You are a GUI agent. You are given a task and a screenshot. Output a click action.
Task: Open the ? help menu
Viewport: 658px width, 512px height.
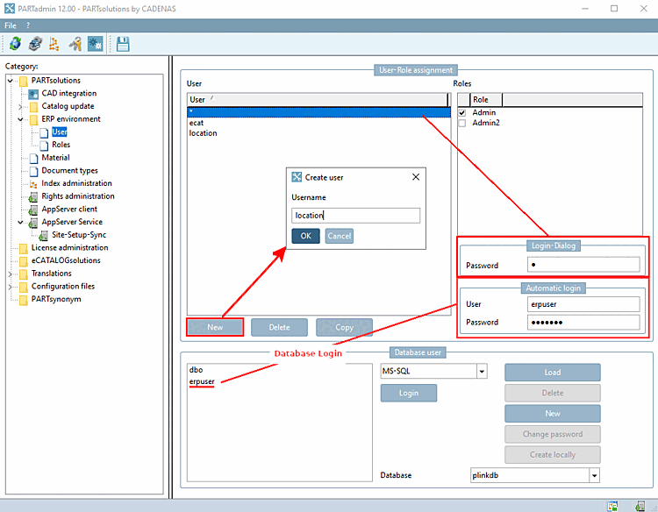(x=28, y=25)
